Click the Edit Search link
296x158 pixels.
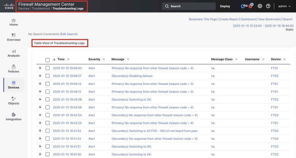click(69, 34)
